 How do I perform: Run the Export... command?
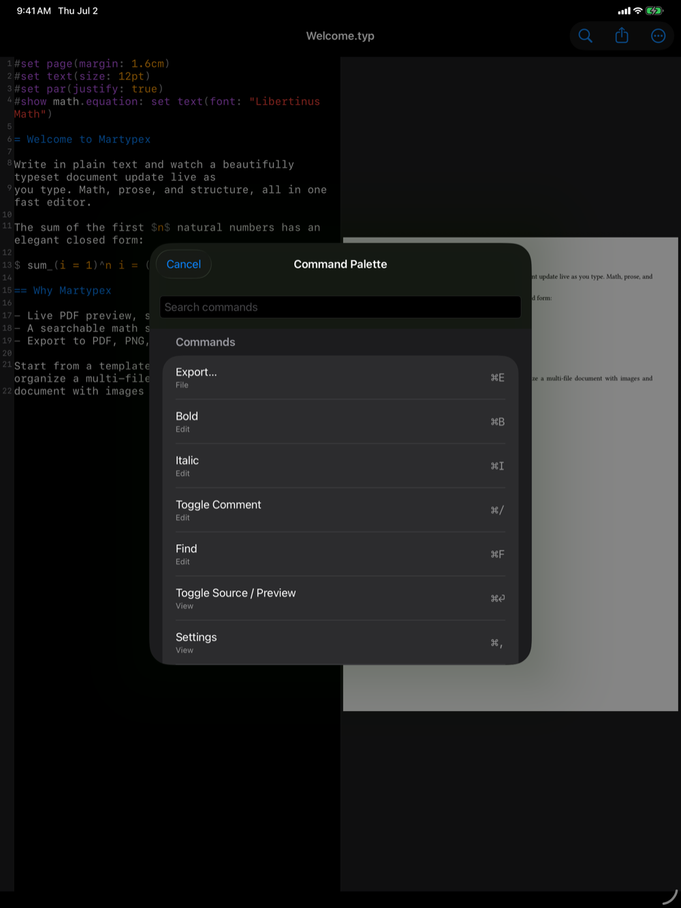340,377
